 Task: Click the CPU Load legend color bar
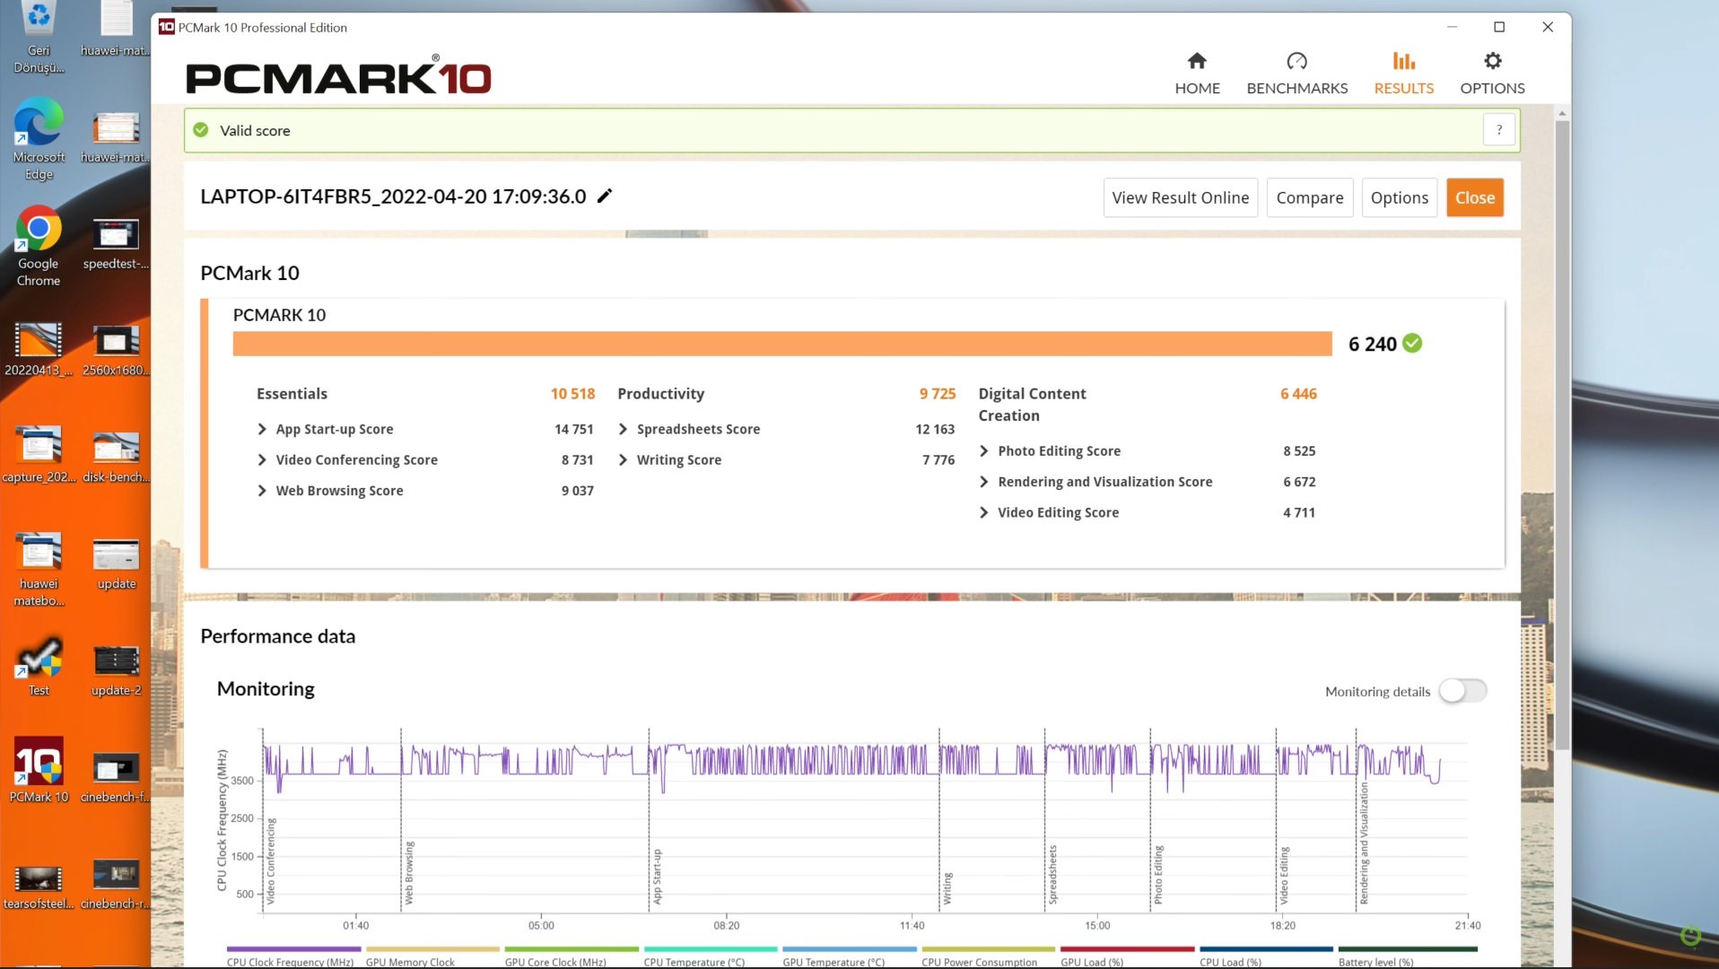1267,949
